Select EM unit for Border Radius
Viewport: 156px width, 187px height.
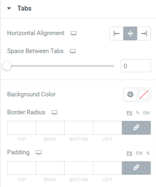[x=146, y=113]
